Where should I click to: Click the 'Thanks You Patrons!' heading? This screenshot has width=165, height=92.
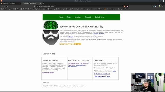click(x=50, y=60)
